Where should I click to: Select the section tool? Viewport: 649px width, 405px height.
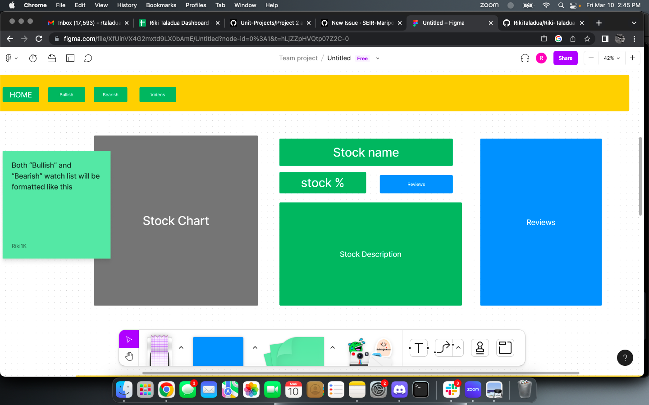(x=505, y=347)
